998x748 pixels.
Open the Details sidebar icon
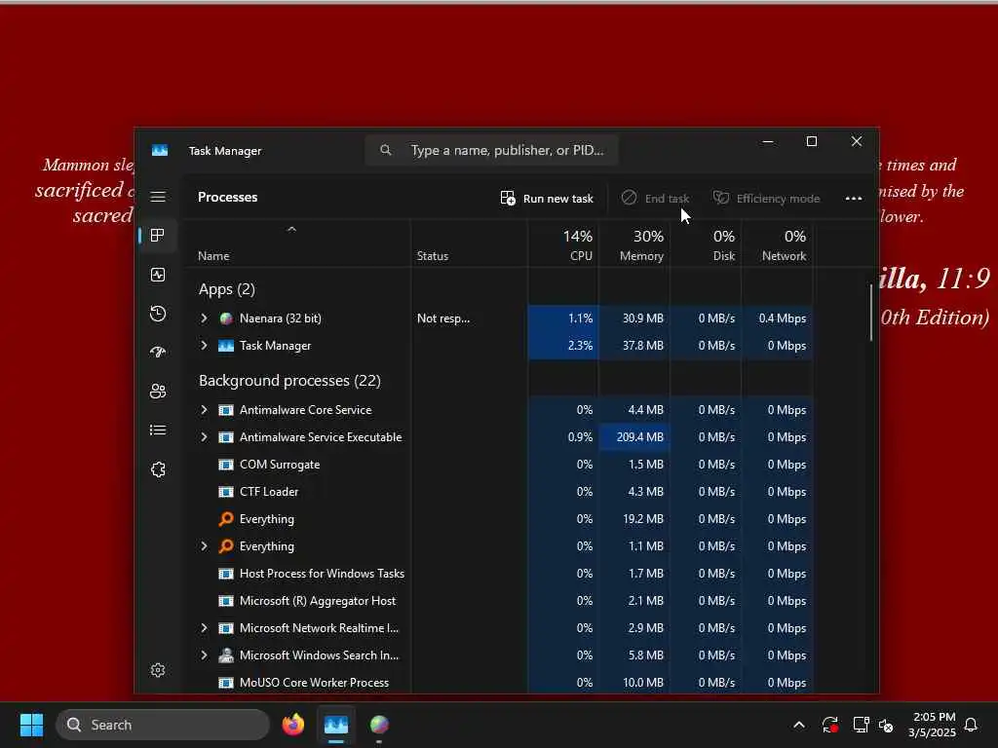pyautogui.click(x=158, y=430)
